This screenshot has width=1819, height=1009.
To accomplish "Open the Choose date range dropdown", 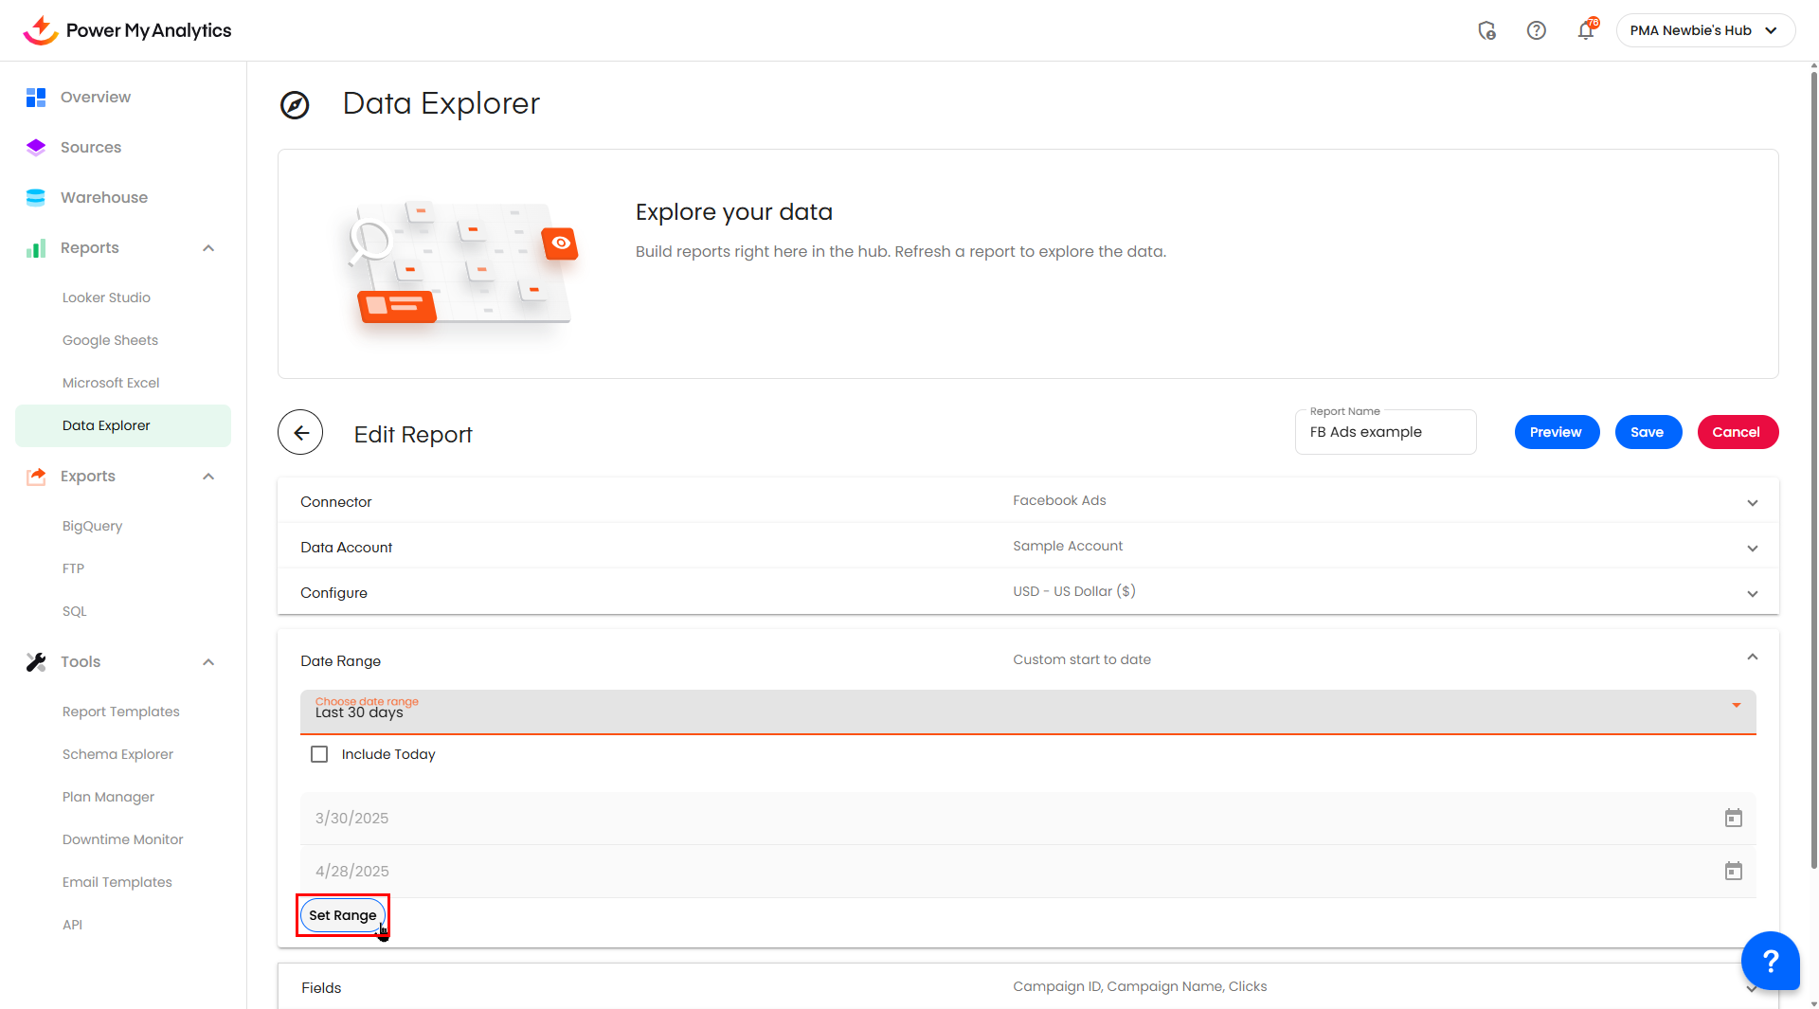I will coord(1027,712).
